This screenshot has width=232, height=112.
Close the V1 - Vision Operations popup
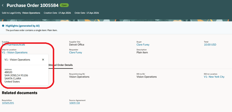pos(43,59)
